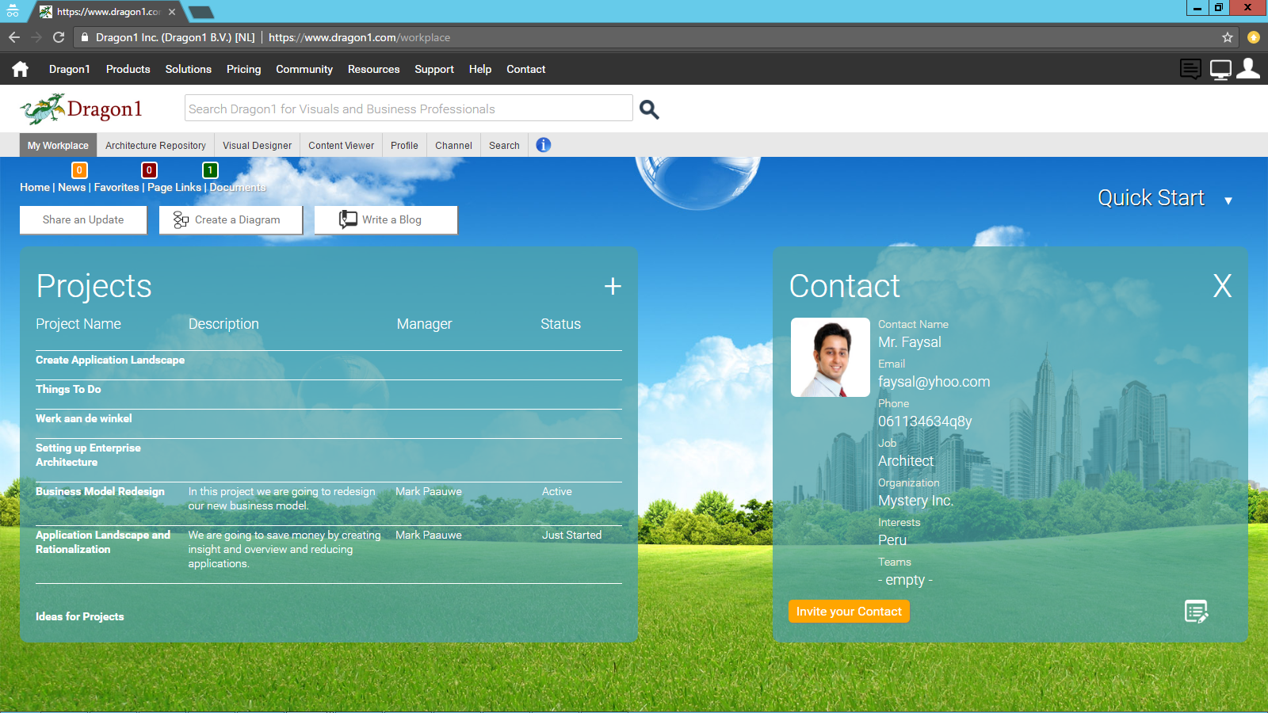Open the Business Model Redesign project
The width and height of the screenshot is (1268, 713).
[100, 492]
